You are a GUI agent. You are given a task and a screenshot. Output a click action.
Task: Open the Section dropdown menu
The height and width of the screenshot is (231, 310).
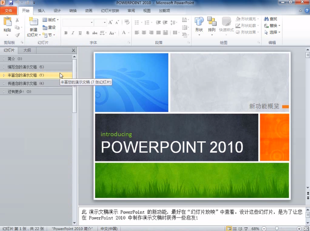pyautogui.click(x=49, y=35)
